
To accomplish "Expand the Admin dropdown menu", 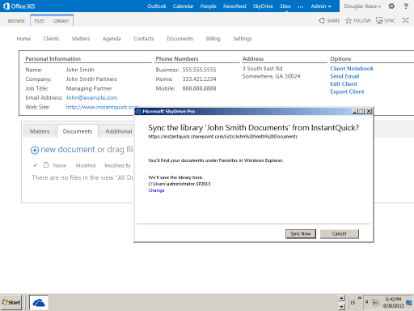I will coord(321,6).
